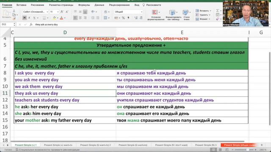Viewport: 271px width, 152px height.
Task: Click the Clear eraser icon
Action: 218,19
